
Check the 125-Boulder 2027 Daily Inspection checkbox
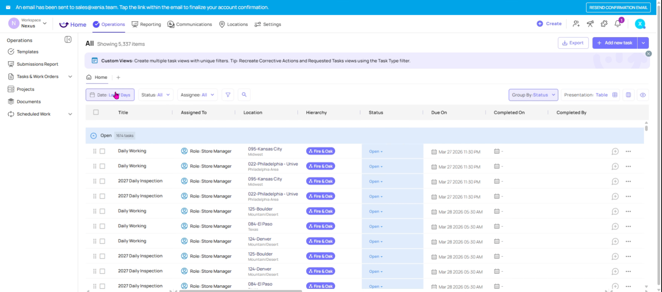click(102, 256)
